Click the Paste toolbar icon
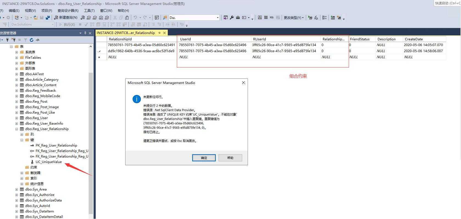The width and height of the screenshot is (461, 219). pyautogui.click(x=127, y=18)
